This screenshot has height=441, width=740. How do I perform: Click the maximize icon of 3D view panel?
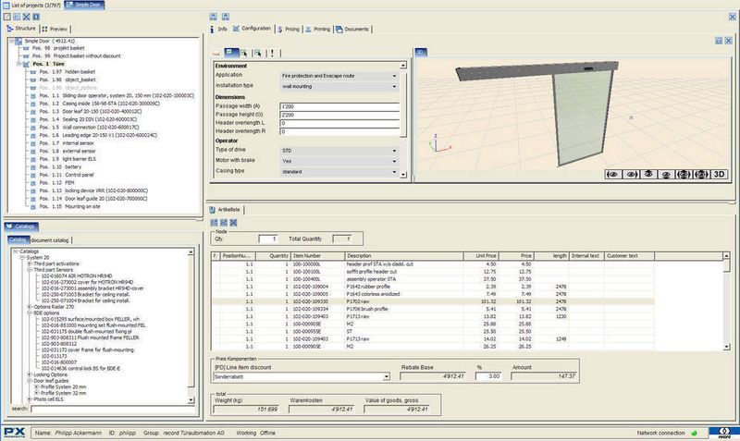click(719, 41)
